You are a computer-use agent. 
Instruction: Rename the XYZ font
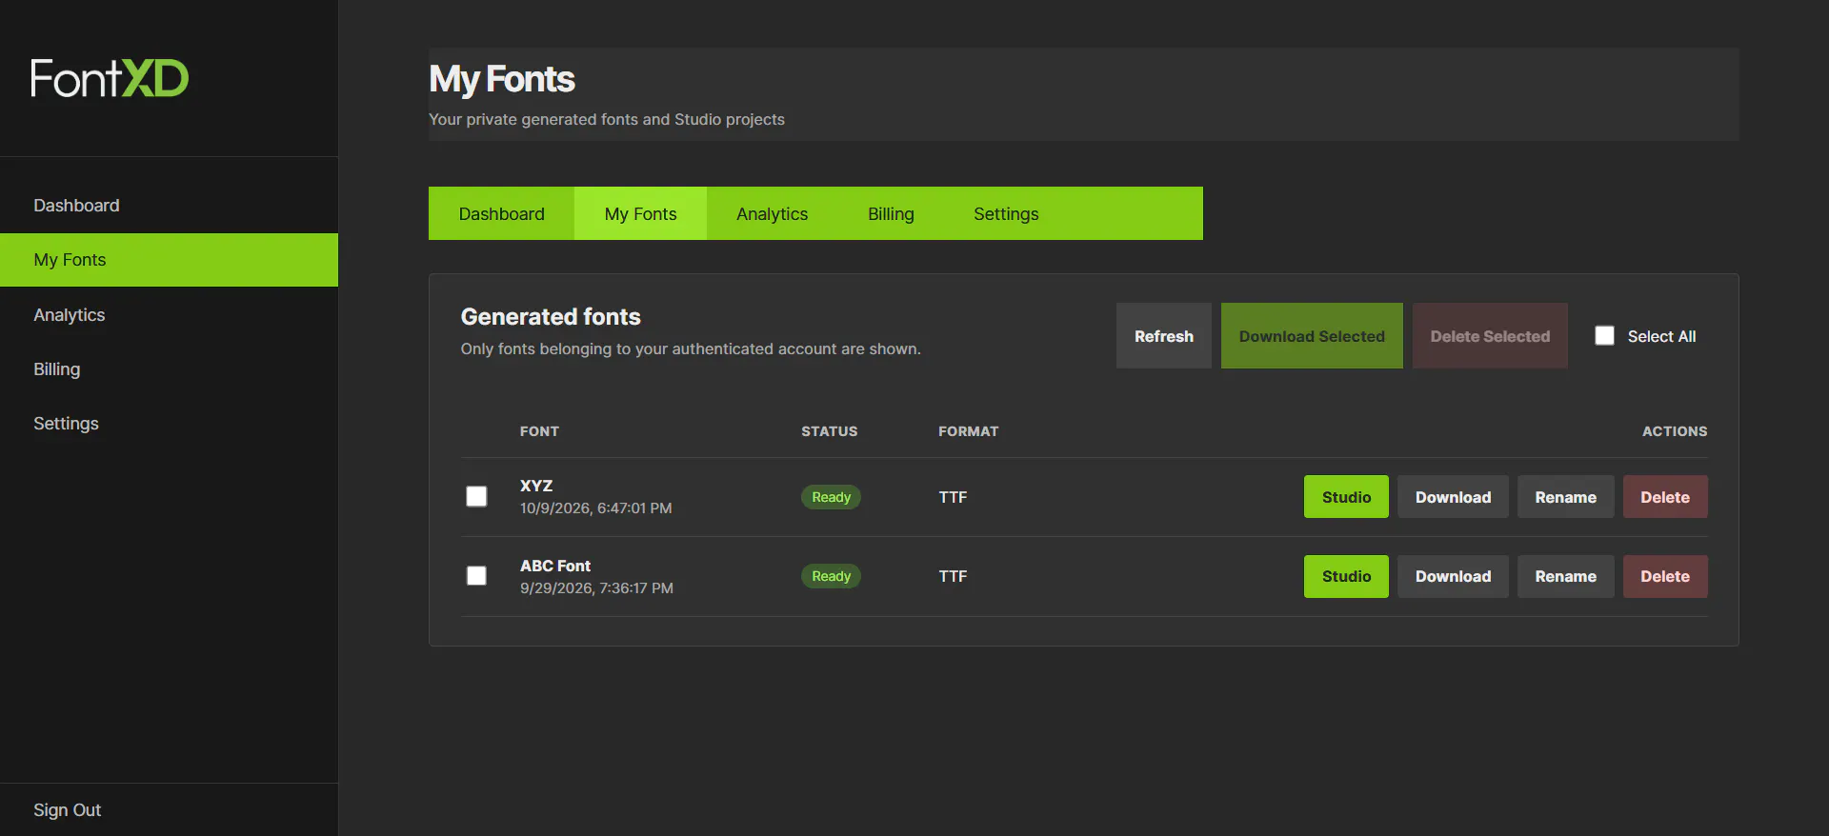click(1565, 497)
